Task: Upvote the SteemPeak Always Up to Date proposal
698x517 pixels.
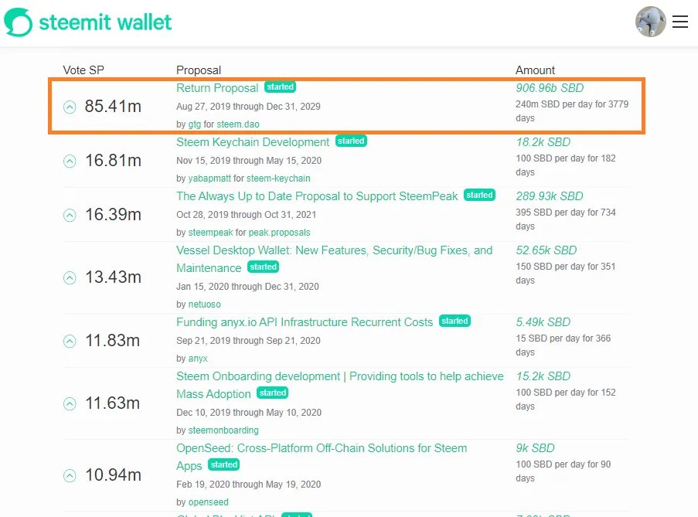Action: point(70,215)
